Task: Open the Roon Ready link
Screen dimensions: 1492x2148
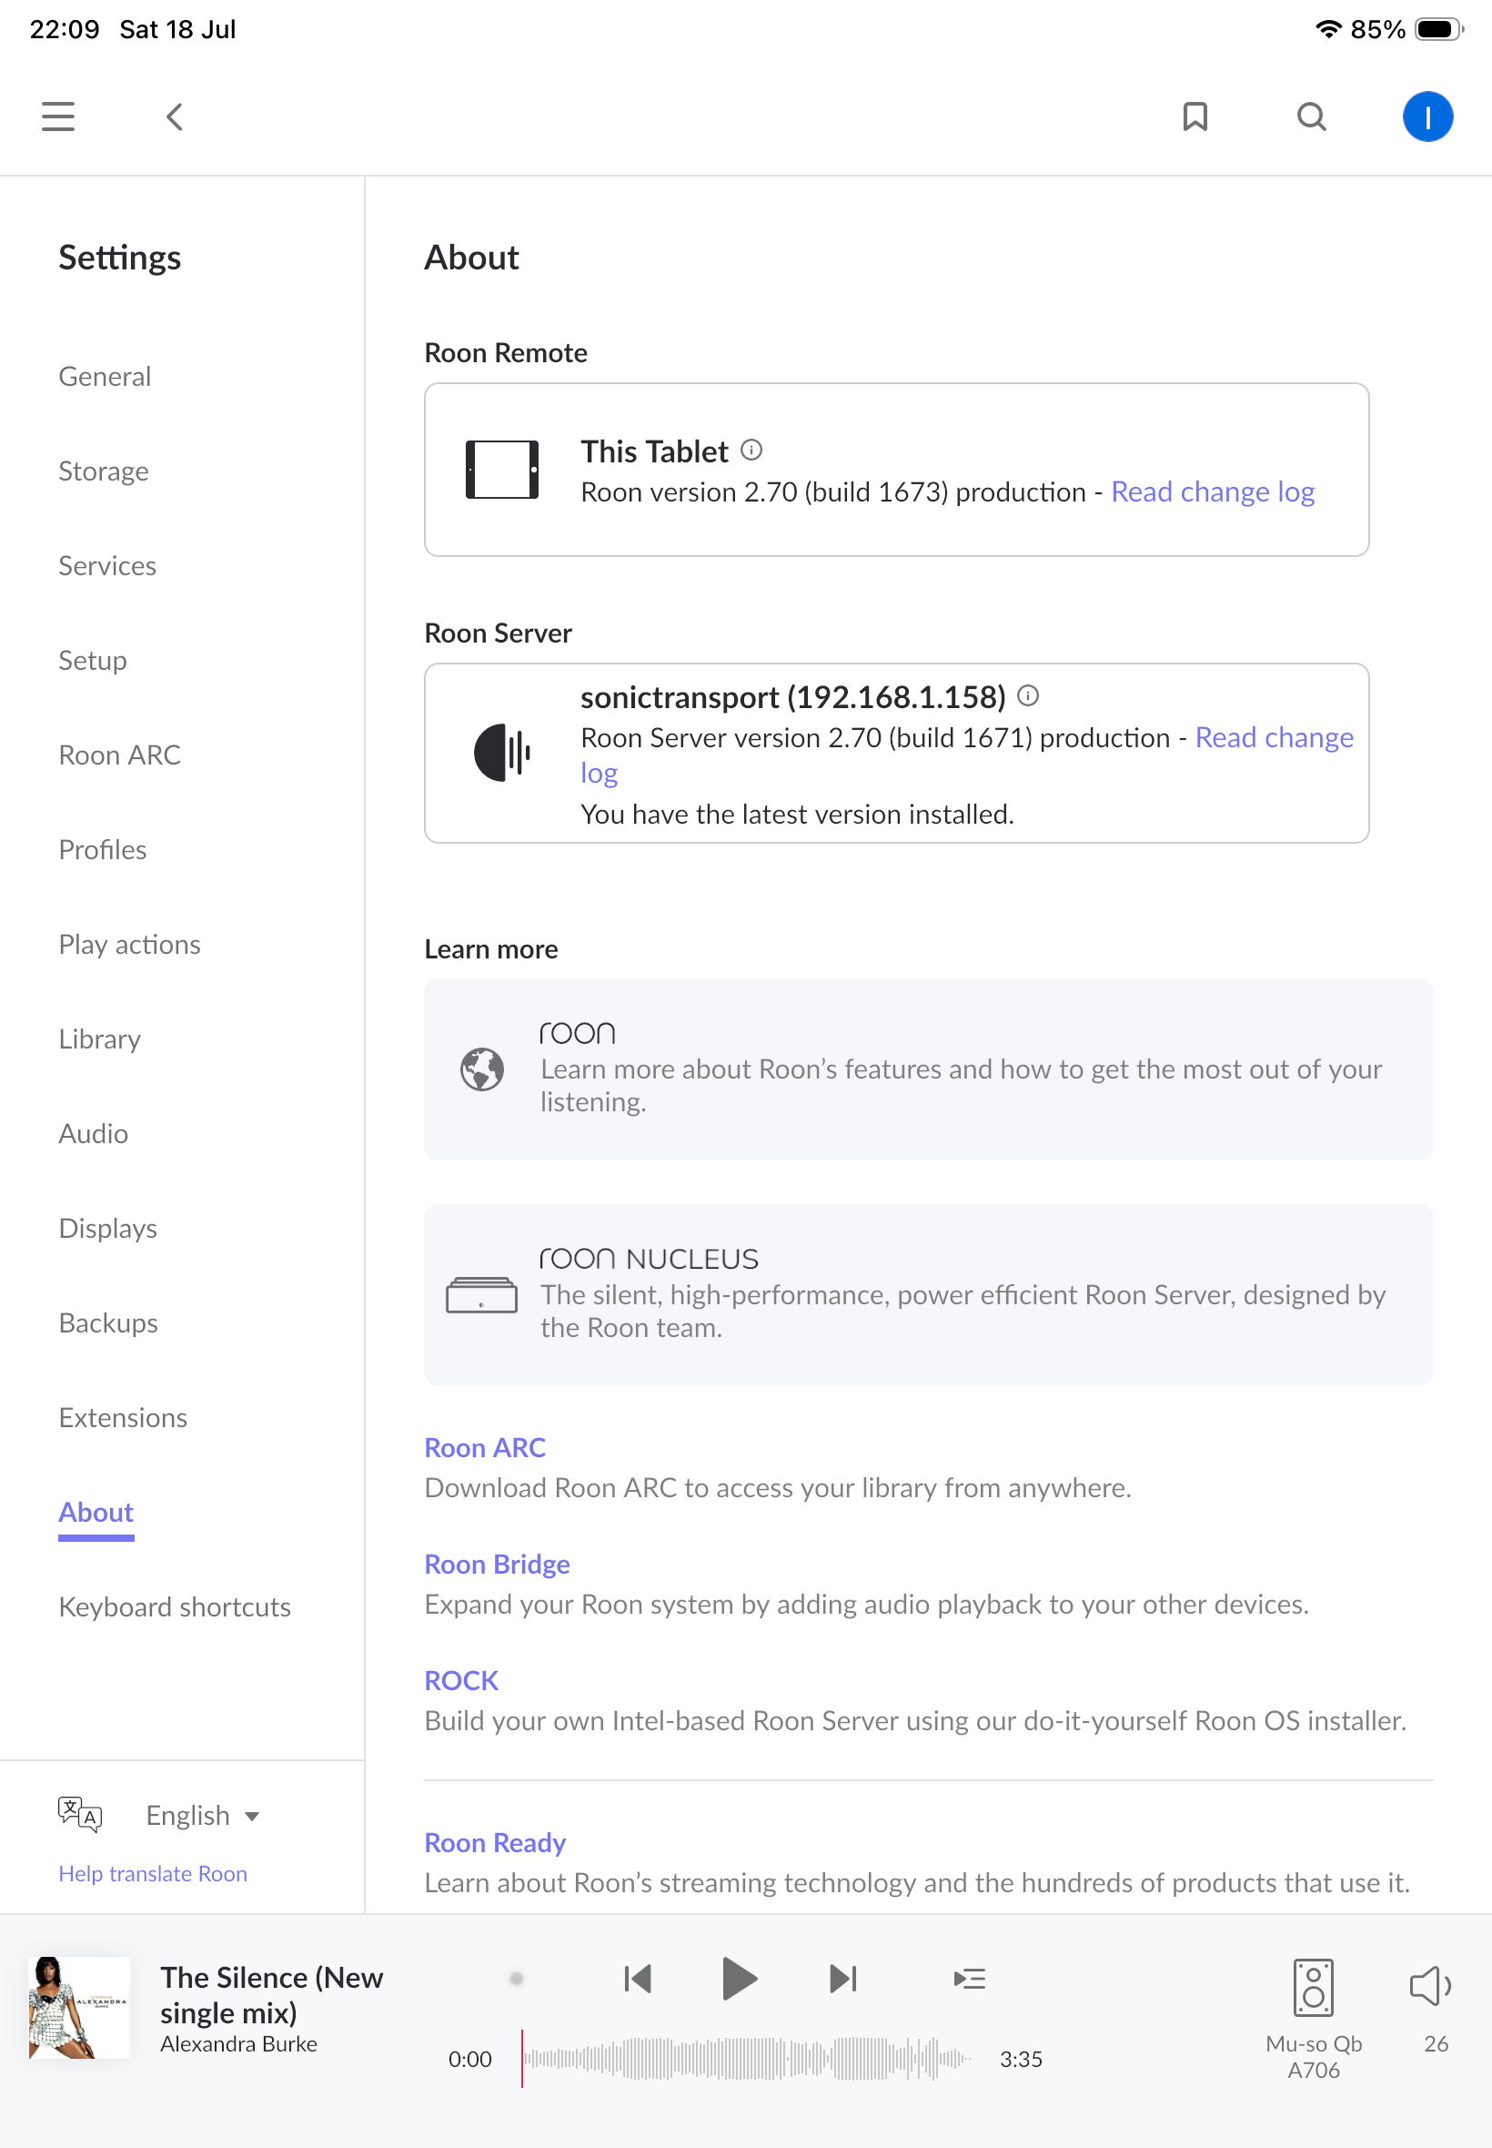Action: coord(496,1842)
